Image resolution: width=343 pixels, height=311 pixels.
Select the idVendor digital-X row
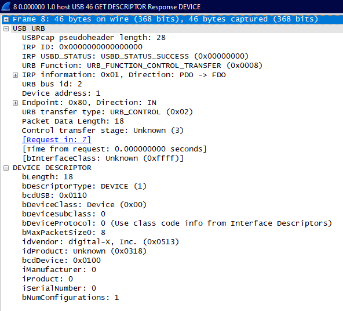(100, 242)
